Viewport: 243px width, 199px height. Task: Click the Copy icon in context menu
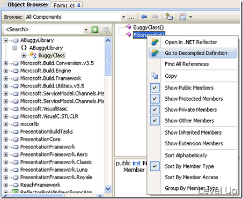[x=154, y=76]
